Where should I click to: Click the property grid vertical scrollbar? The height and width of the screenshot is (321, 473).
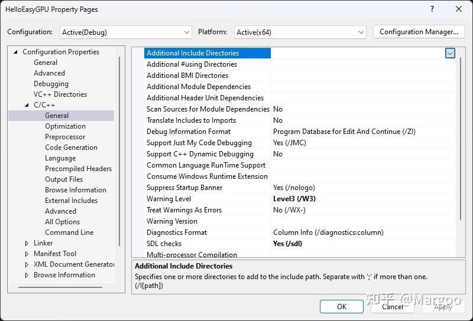461,139
